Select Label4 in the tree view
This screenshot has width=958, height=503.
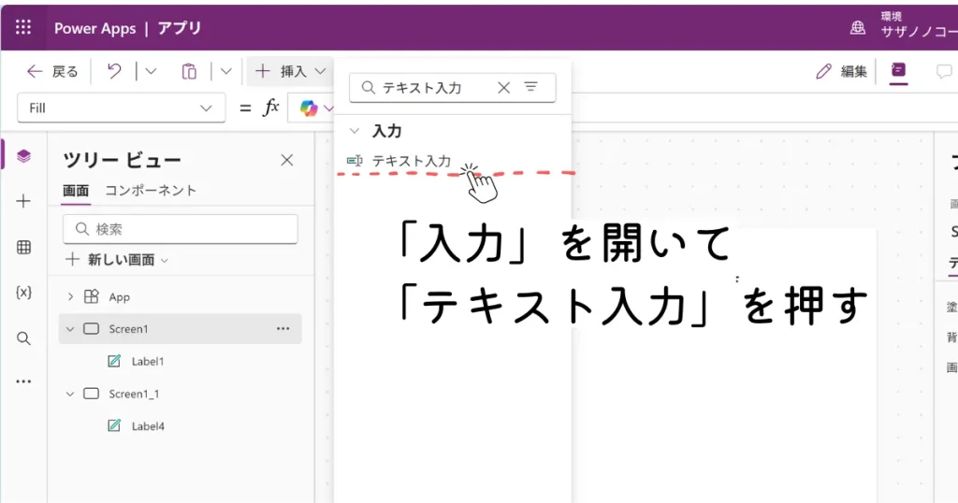coord(148,425)
